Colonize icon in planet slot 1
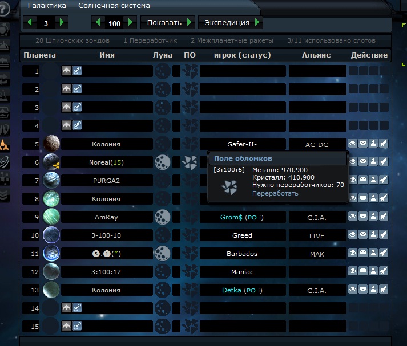Screen dimensions: 407x346 [x=66, y=71]
